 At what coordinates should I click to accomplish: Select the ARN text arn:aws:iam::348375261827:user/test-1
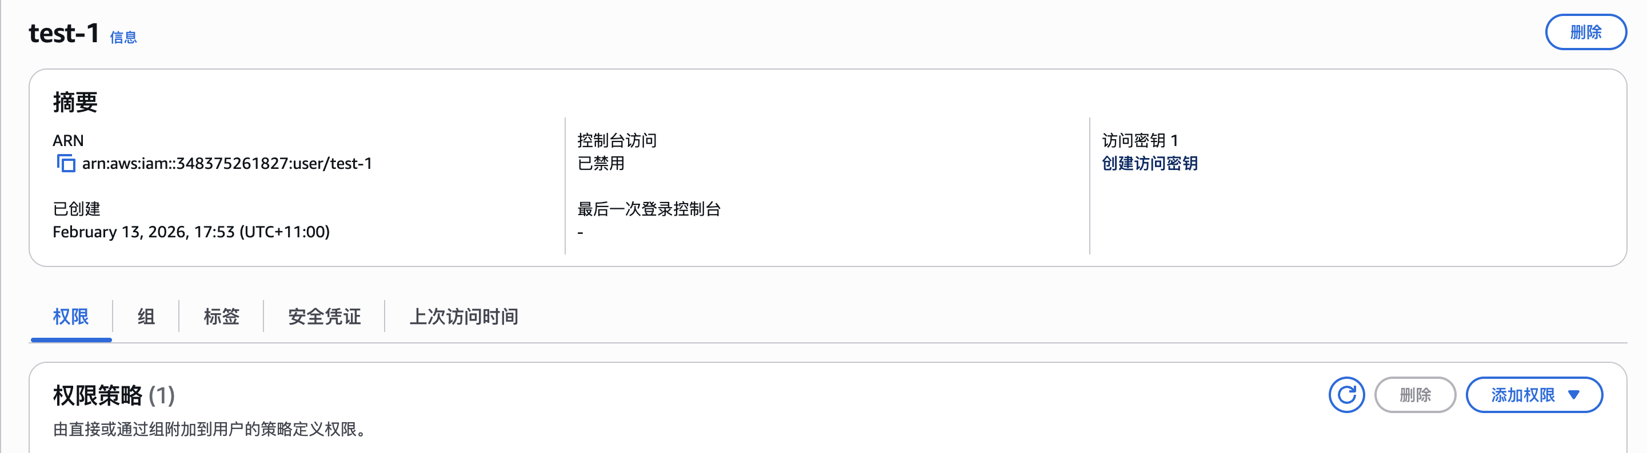tap(227, 163)
